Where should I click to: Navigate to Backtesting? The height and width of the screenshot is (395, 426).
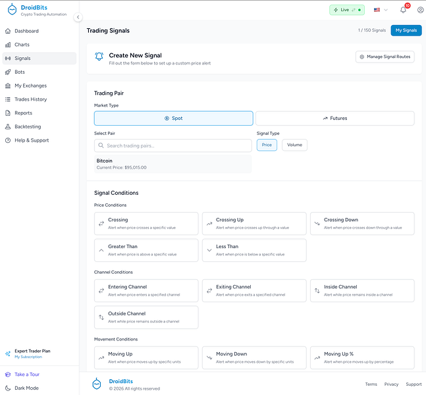click(x=40, y=126)
